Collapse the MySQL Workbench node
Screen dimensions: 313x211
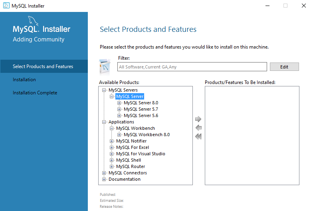pyautogui.click(x=112, y=128)
